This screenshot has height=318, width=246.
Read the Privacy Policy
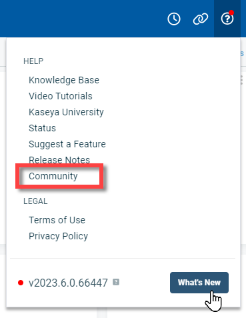coord(58,236)
